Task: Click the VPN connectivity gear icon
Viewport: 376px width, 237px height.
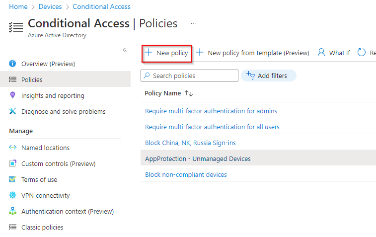Action: [x=13, y=195]
